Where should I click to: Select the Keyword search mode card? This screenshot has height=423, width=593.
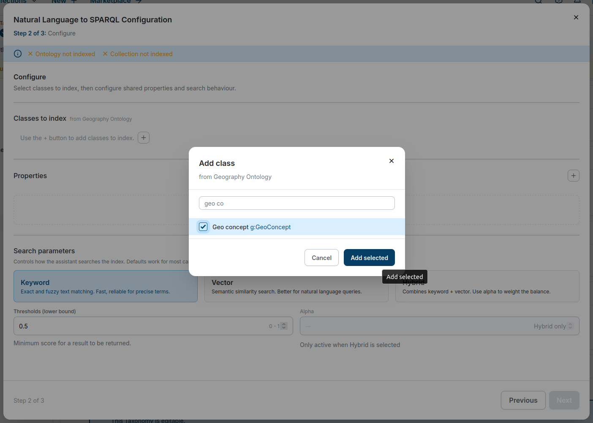106,286
